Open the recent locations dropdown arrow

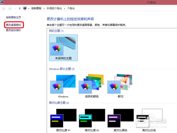(15, 8)
